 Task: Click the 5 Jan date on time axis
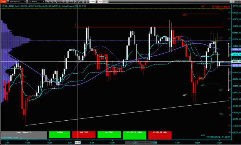(x=27, y=143)
